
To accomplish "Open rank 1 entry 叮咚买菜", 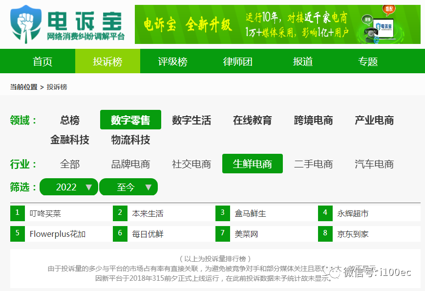I will coord(45,213).
